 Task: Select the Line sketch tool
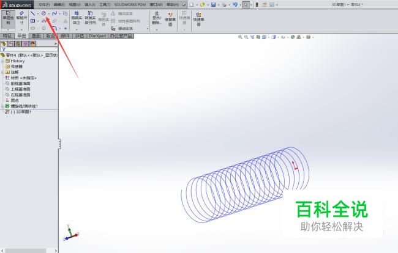(x=32, y=13)
